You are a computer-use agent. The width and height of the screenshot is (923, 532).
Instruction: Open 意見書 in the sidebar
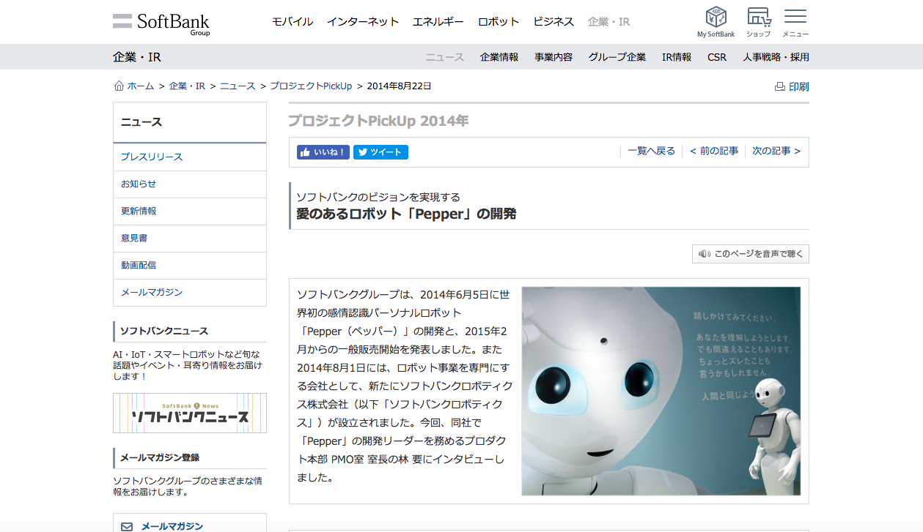(190, 238)
